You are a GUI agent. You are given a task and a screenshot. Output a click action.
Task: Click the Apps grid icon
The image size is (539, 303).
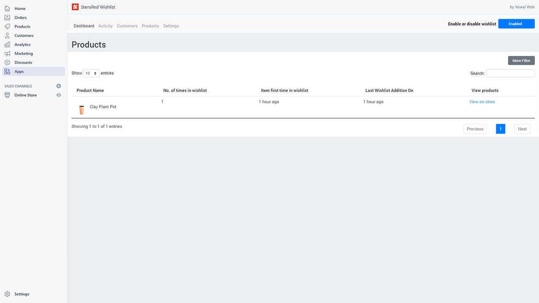click(7, 72)
